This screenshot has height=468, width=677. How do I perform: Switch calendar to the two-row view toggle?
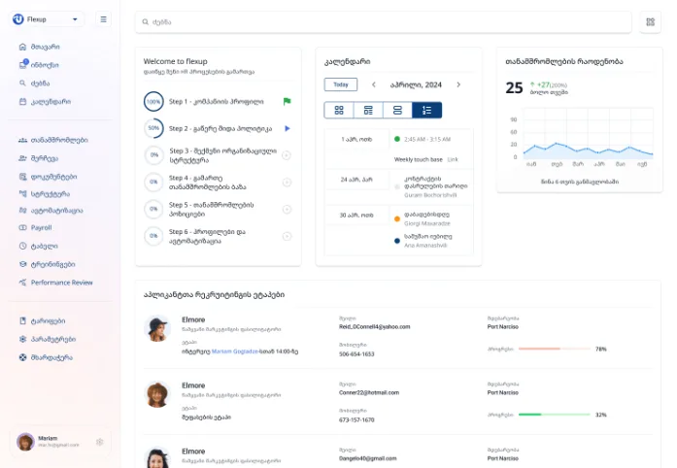pos(397,110)
